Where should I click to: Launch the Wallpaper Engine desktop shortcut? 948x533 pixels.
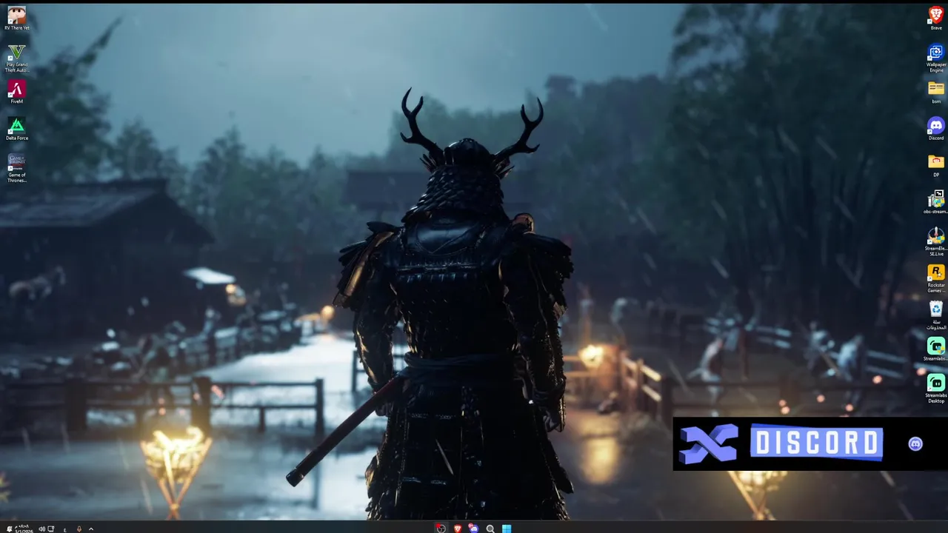(936, 58)
